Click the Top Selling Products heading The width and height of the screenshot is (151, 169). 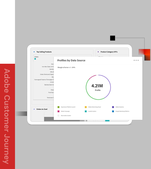(44, 52)
